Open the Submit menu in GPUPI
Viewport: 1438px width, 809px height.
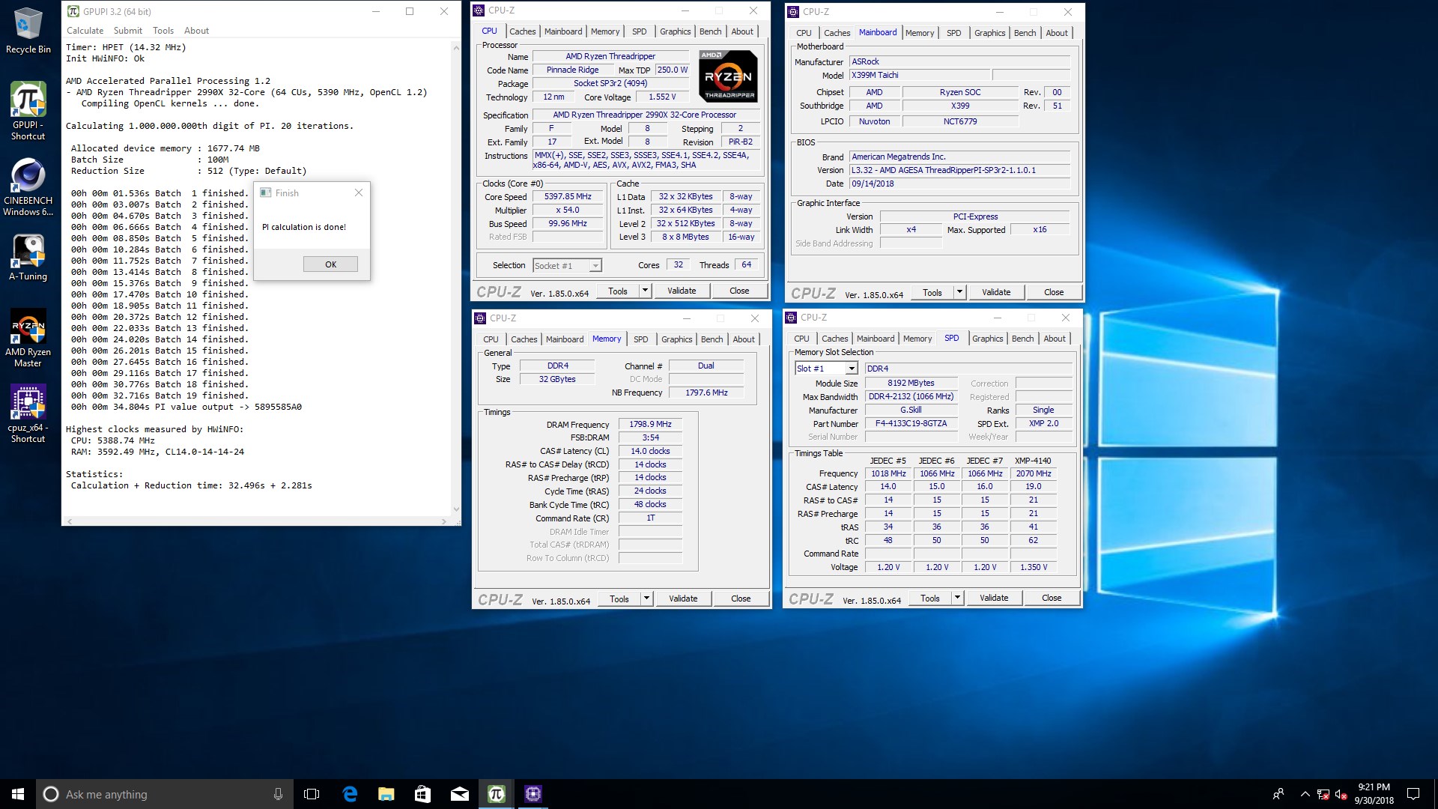[x=127, y=31]
